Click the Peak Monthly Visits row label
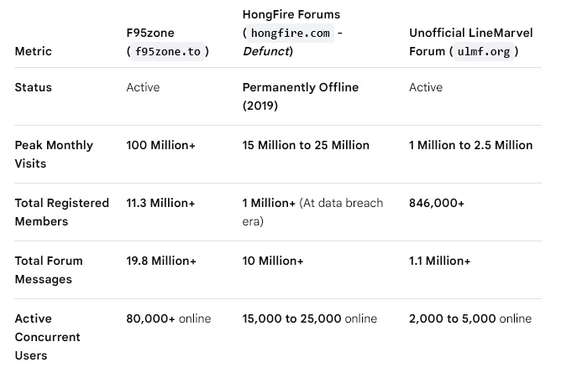The width and height of the screenshot is (577, 383). [x=54, y=154]
